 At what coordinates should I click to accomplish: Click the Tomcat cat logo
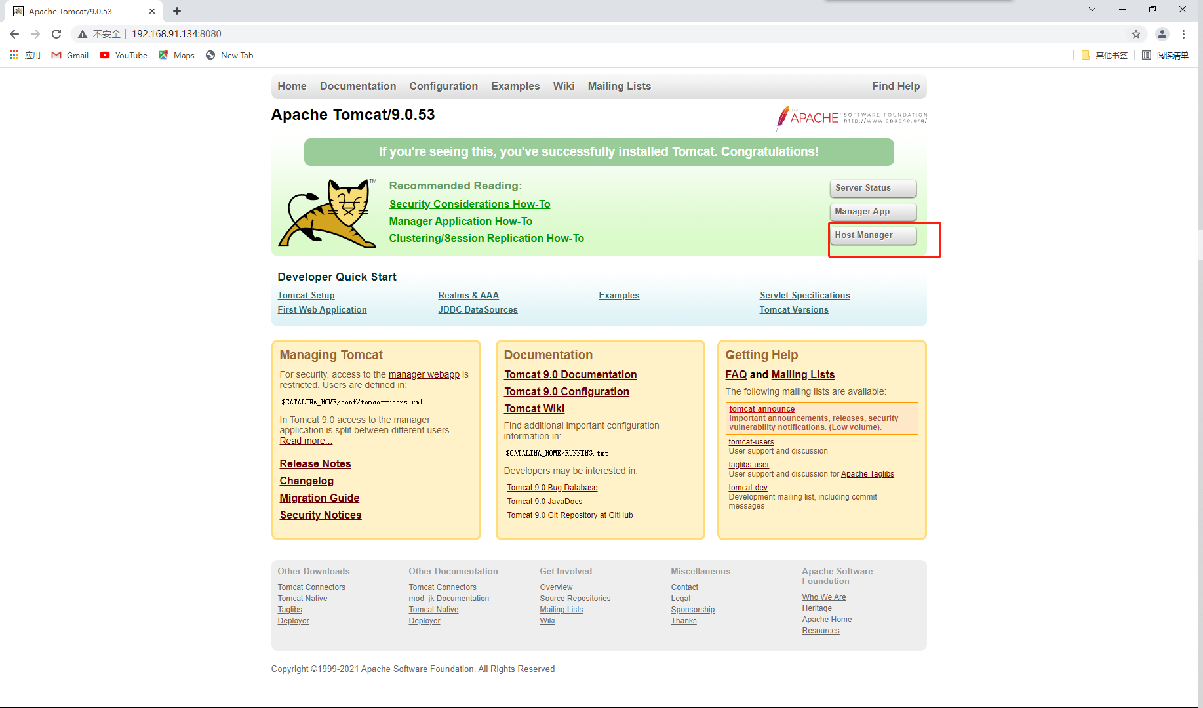(328, 213)
